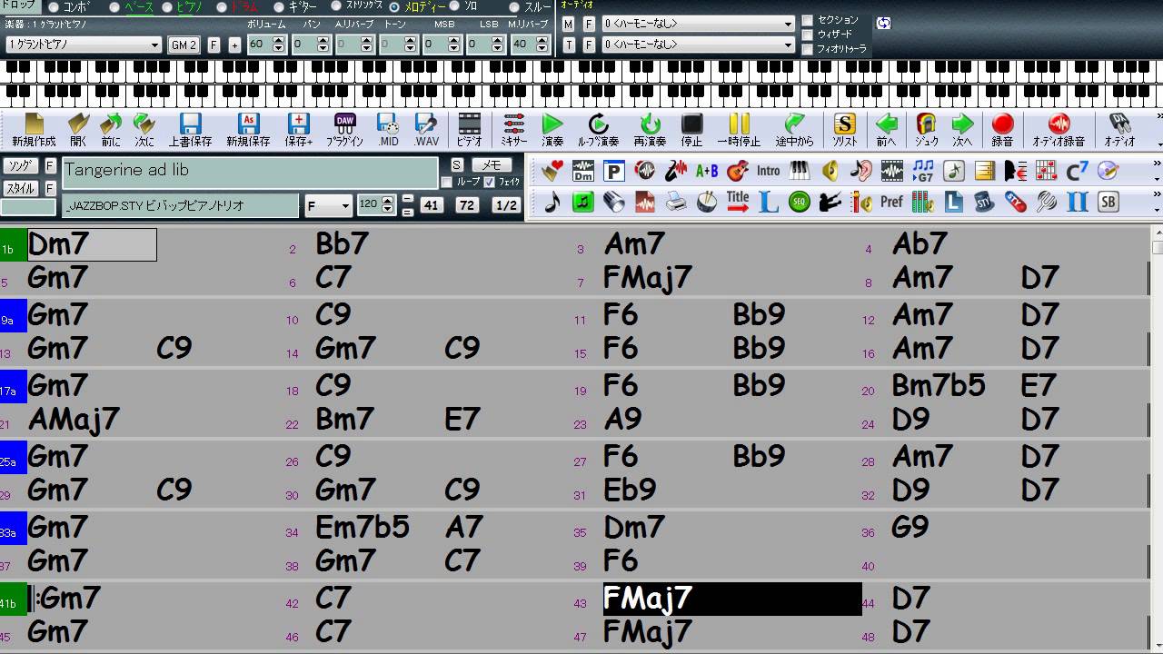Open the P practice window icon
The image size is (1163, 654).
pyautogui.click(x=614, y=170)
